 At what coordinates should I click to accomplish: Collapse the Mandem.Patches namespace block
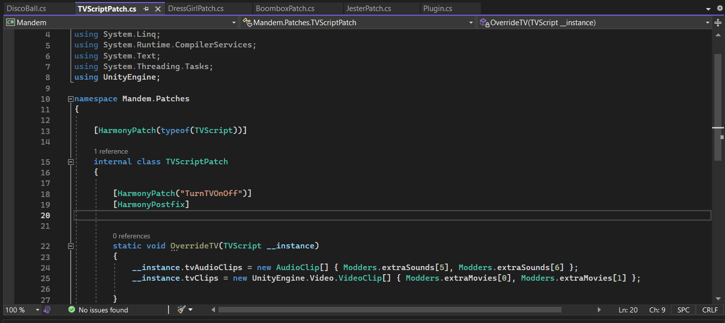point(71,99)
